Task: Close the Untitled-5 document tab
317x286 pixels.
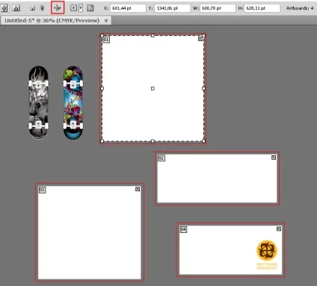Action: click(106, 21)
